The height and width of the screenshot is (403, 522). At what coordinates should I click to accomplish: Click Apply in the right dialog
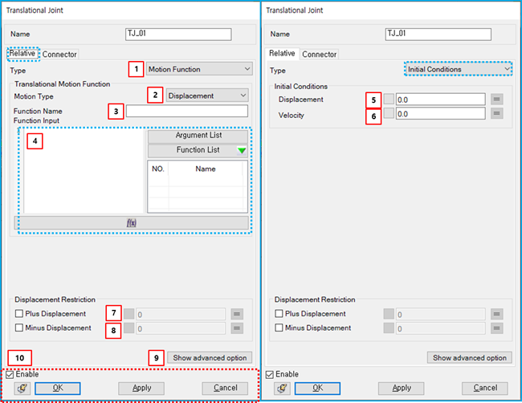coord(402,388)
